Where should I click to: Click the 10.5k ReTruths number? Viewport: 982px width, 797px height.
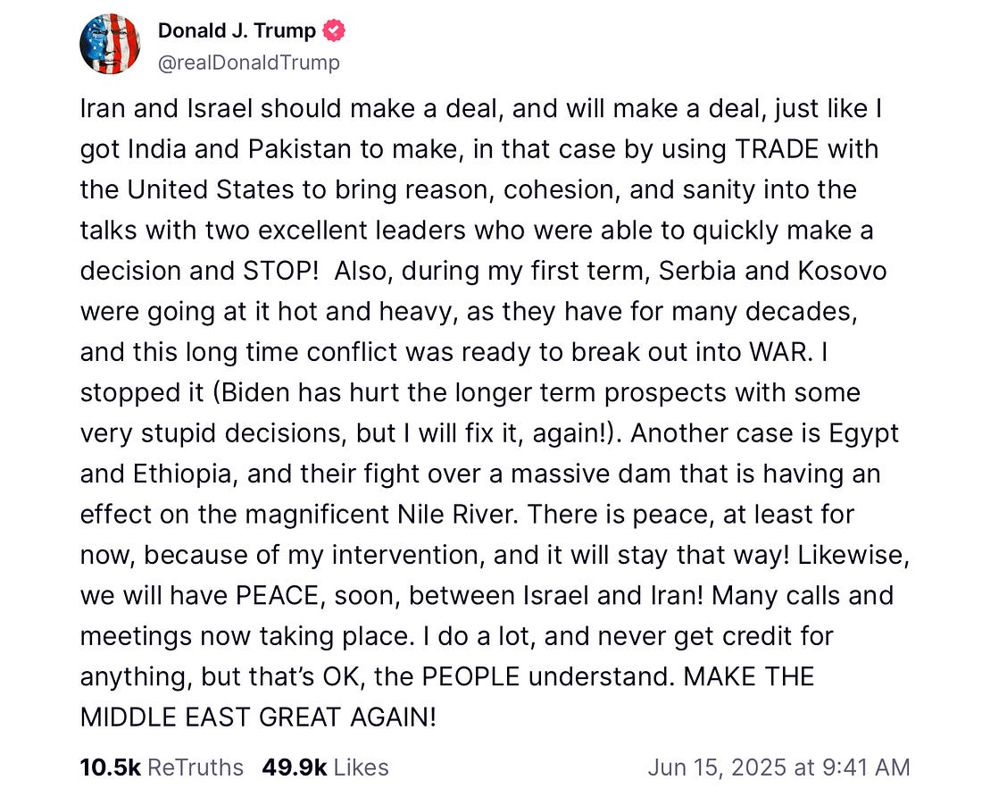[x=110, y=767]
